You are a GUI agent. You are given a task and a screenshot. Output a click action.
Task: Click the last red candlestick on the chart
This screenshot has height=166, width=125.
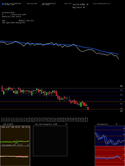point(88,108)
